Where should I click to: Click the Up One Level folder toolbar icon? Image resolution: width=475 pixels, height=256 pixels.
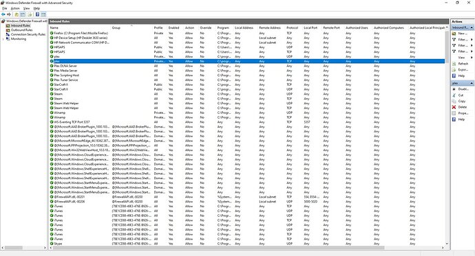pyautogui.click(x=17, y=14)
